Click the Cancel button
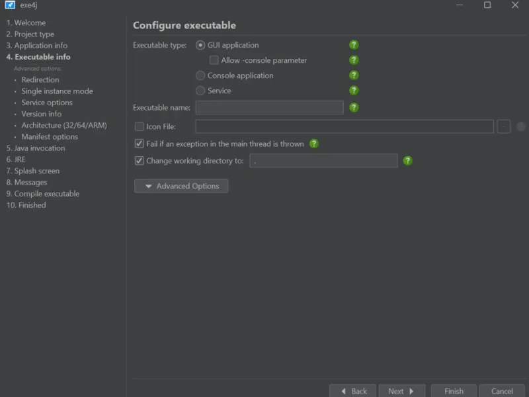Viewport: 529px width, 397px height. [x=502, y=391]
